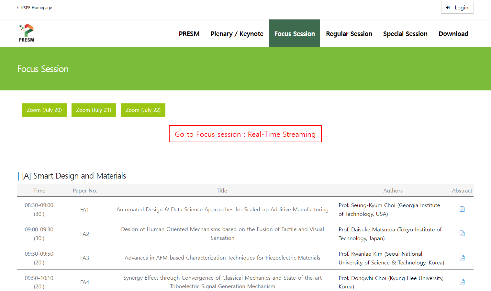
Task: Open the Regular Session menu
Action: click(x=349, y=34)
